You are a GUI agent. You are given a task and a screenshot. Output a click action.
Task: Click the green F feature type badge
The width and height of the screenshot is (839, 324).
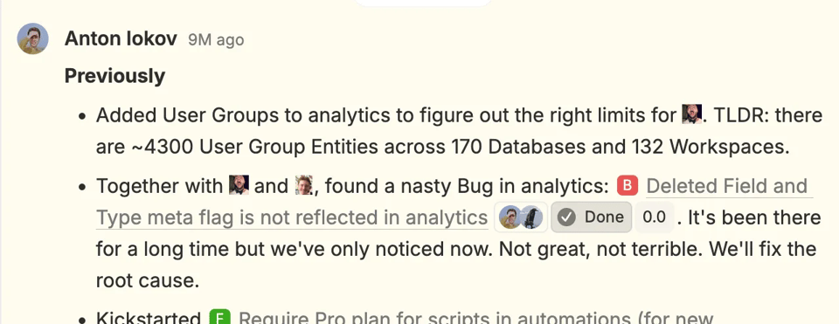[219, 318]
